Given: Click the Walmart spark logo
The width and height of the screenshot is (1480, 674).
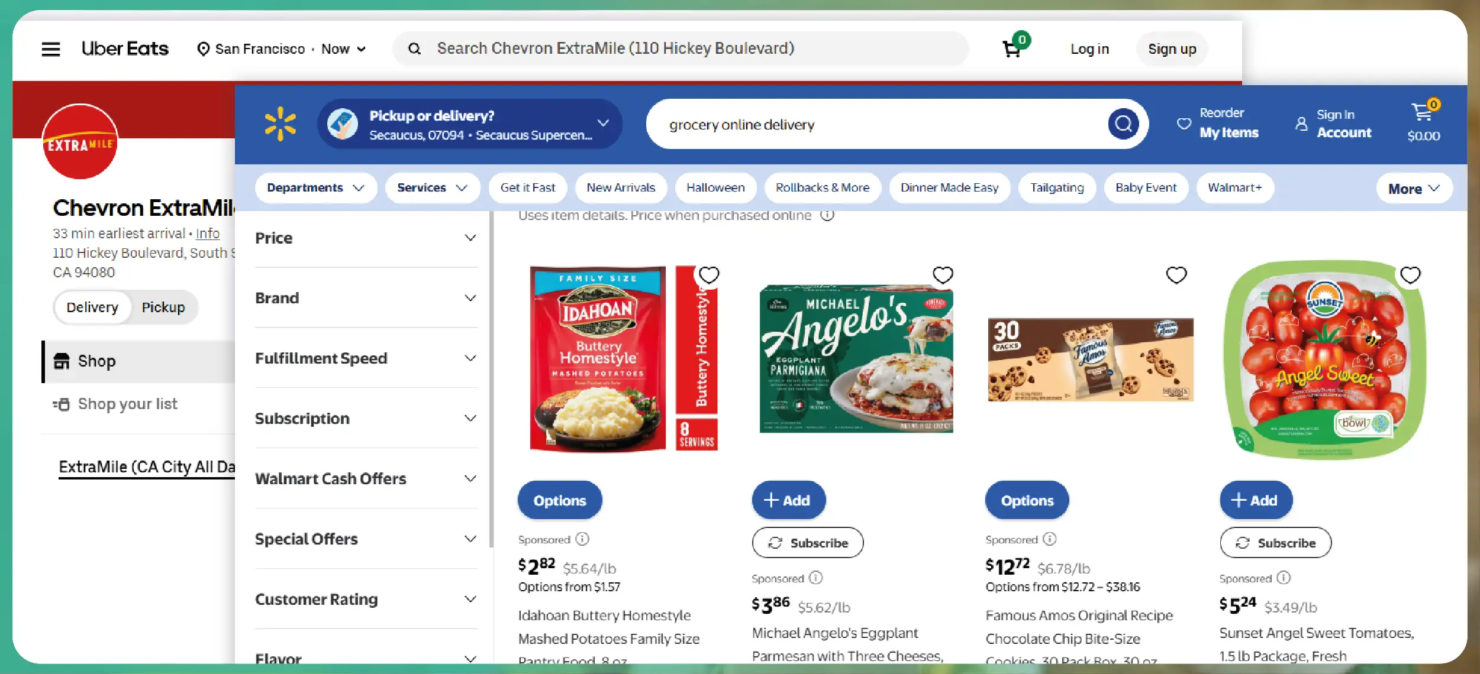Looking at the screenshot, I should 280,124.
